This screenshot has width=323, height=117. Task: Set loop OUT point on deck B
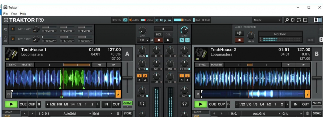tap(305, 104)
